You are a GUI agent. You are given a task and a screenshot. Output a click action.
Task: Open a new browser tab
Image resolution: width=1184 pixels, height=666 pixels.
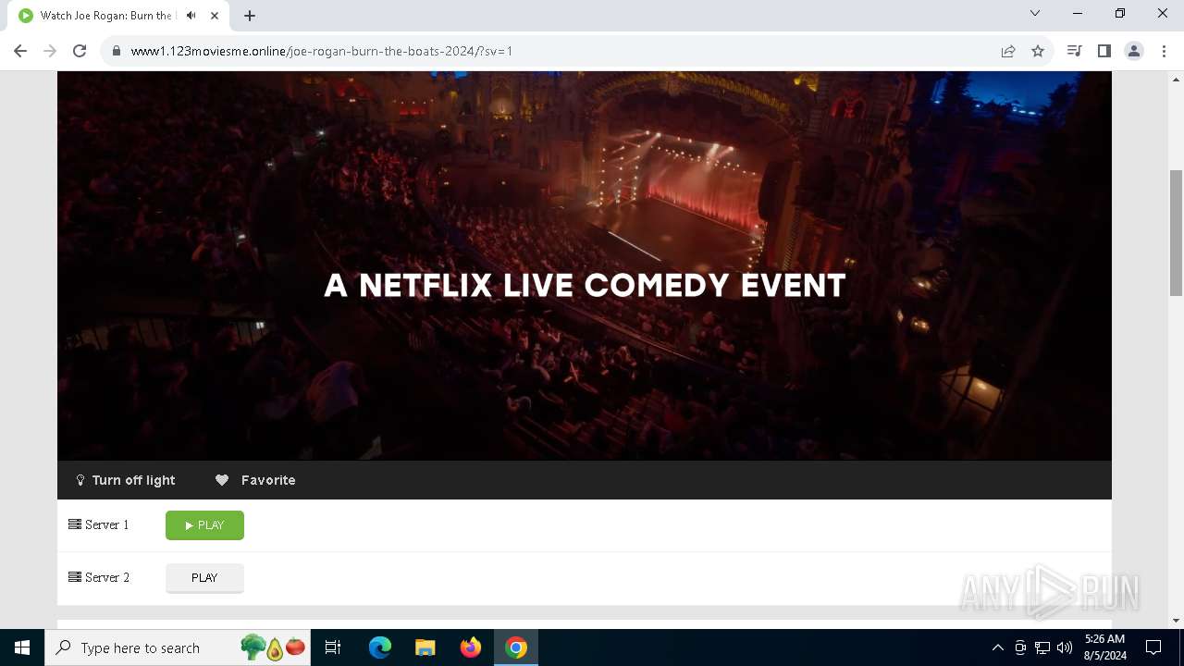(x=250, y=16)
